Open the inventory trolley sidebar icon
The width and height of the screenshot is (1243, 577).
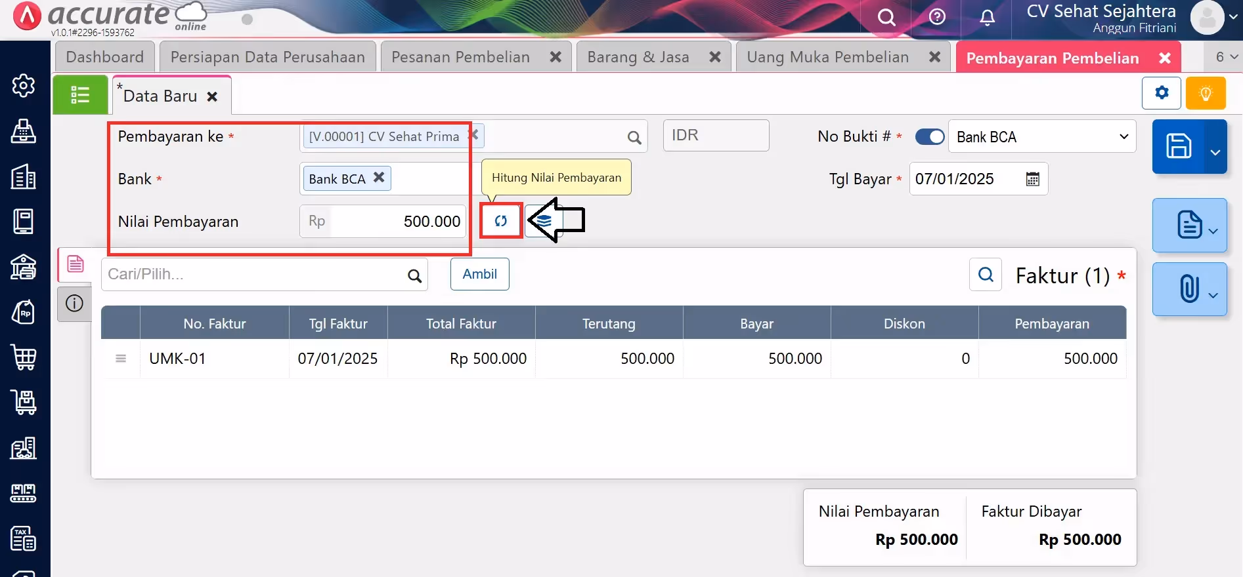(x=24, y=403)
